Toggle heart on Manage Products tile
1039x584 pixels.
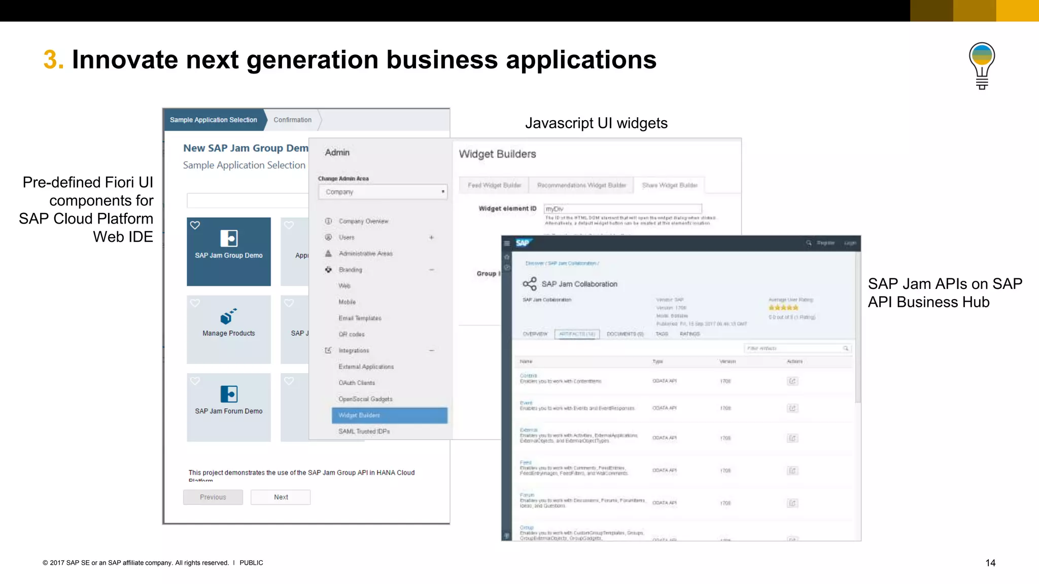click(195, 303)
